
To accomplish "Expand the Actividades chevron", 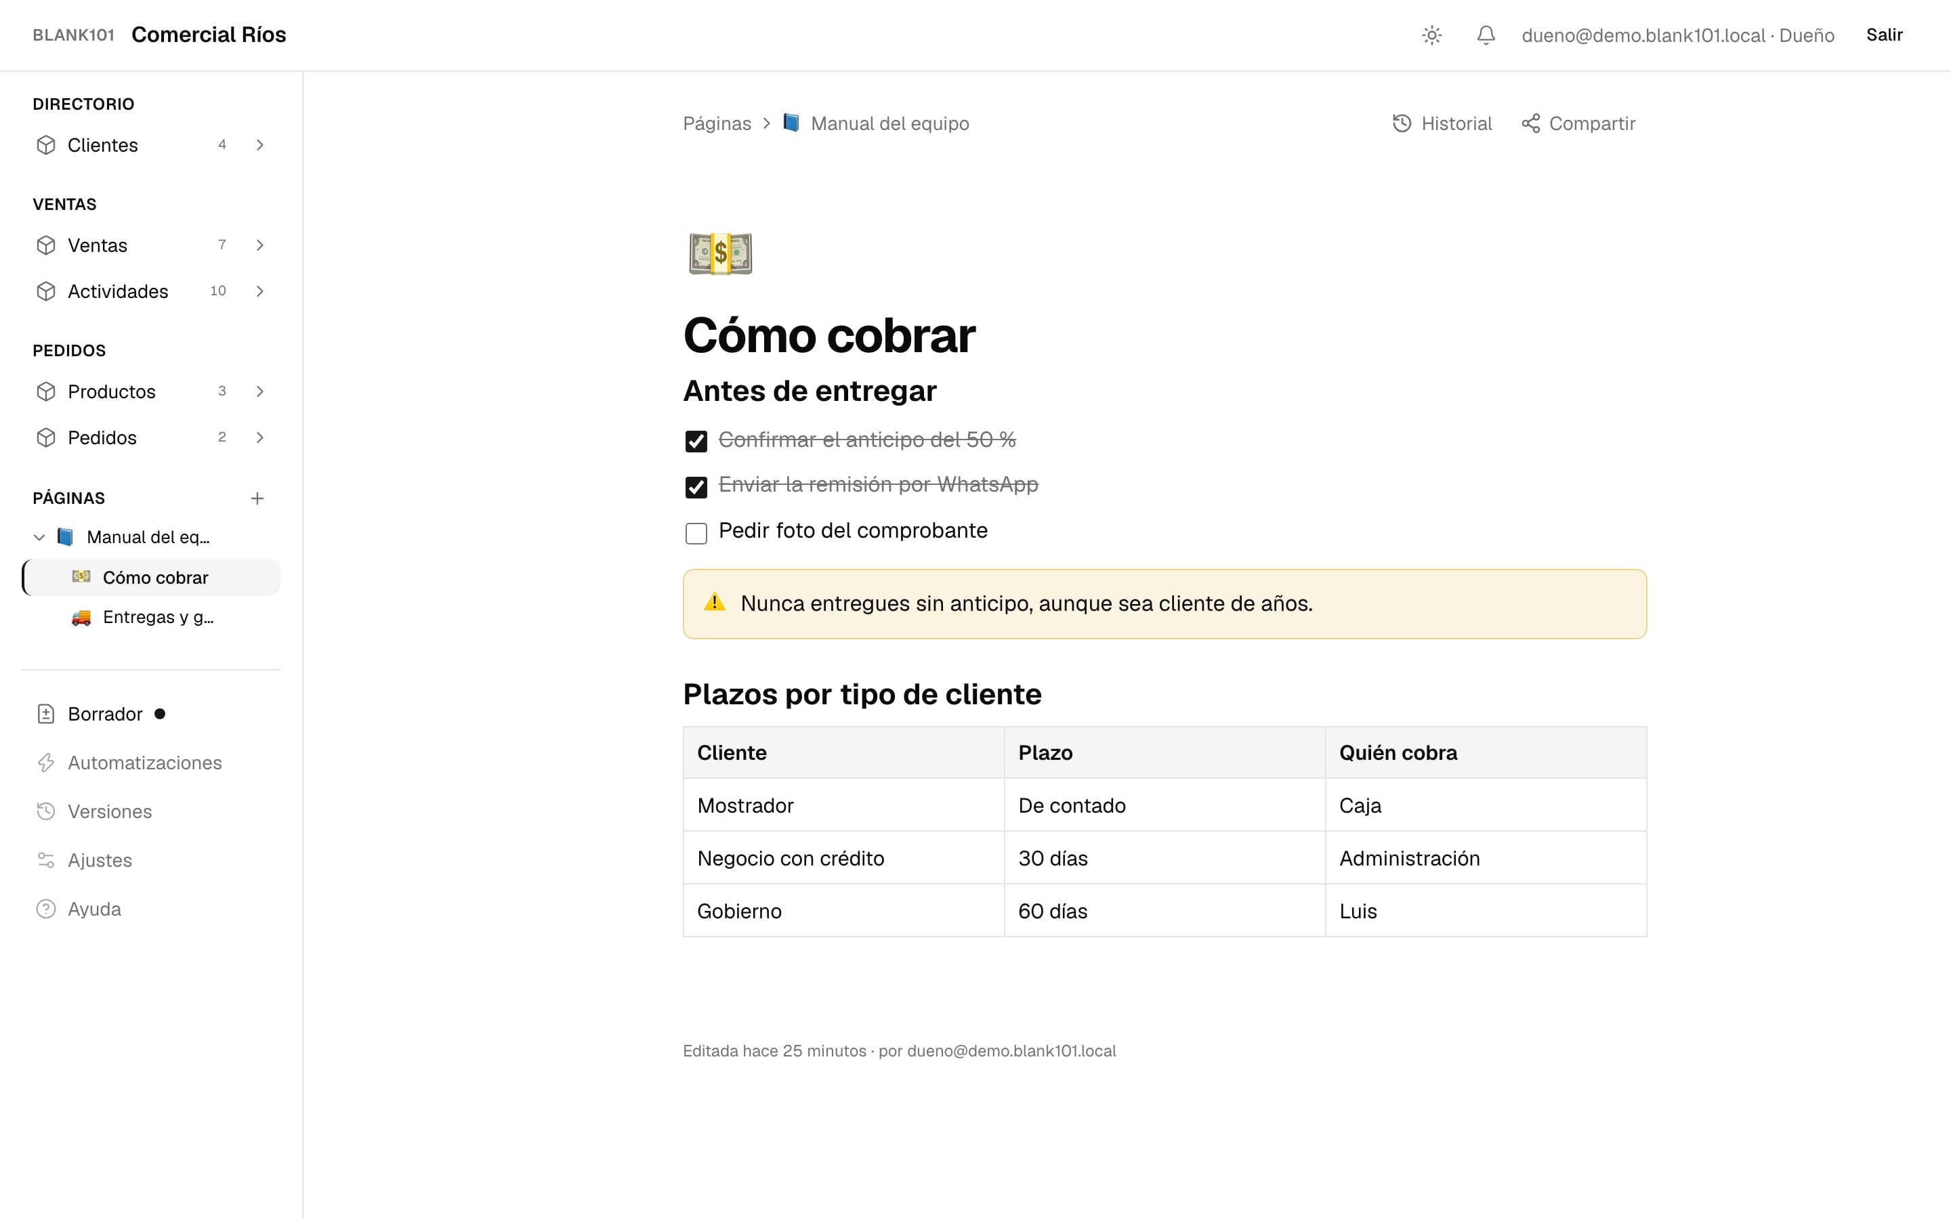I will (259, 291).
